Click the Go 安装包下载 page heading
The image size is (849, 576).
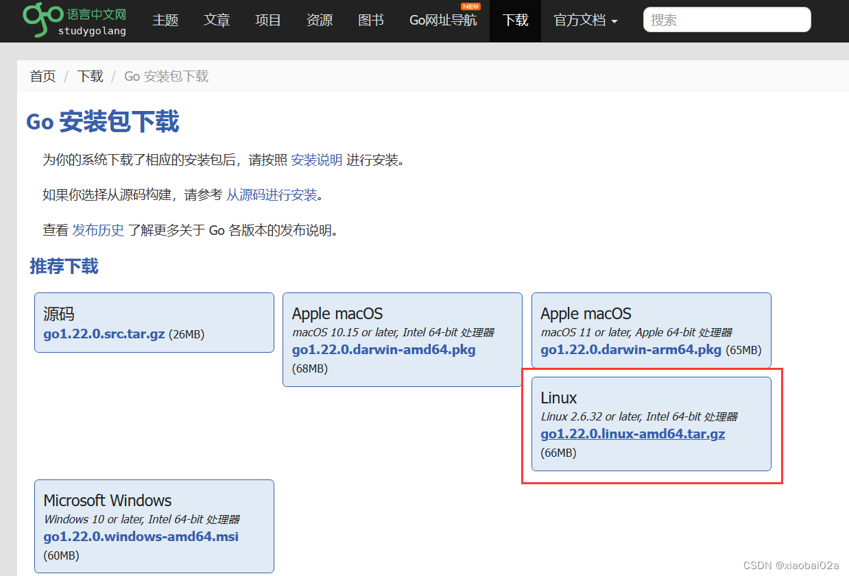tap(103, 122)
